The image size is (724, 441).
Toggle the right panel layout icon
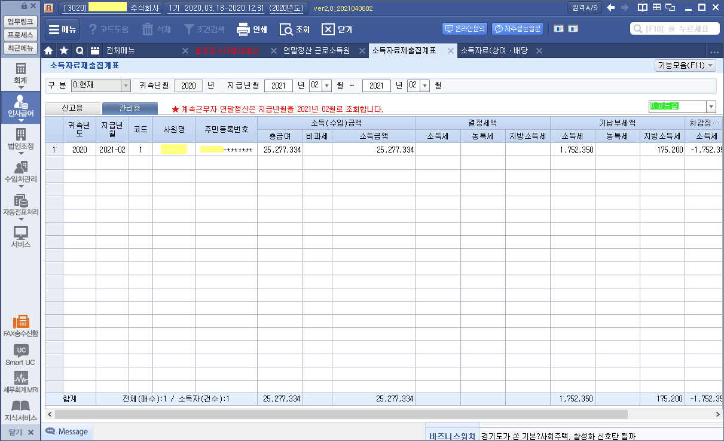pos(573,29)
